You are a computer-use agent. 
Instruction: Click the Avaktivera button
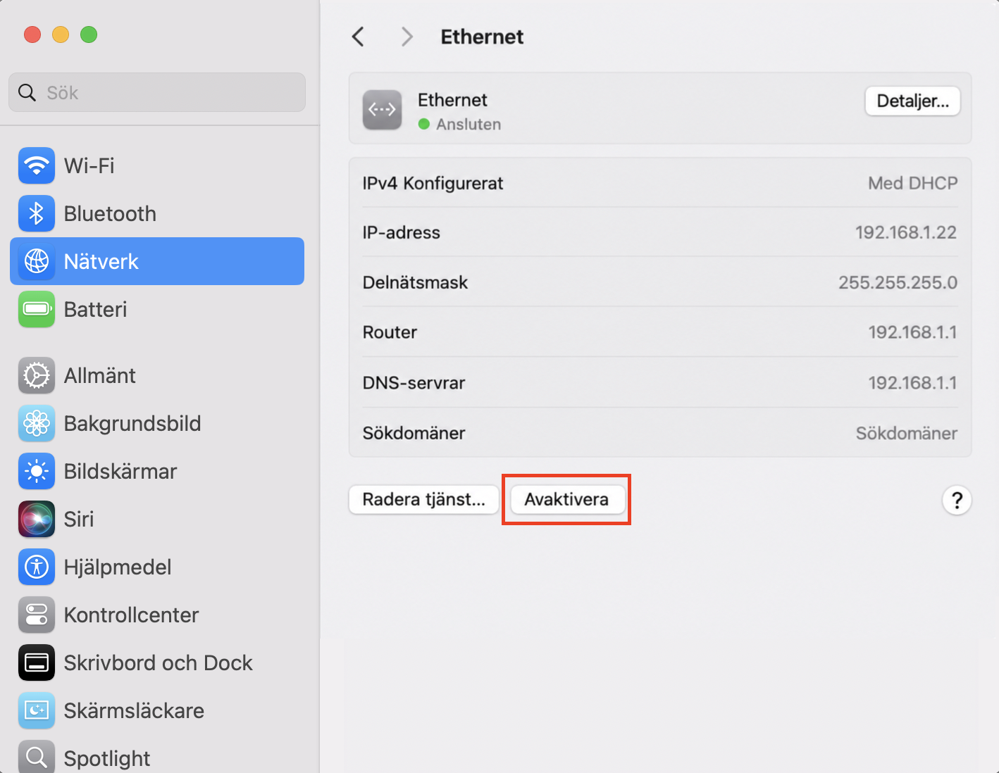click(x=566, y=499)
